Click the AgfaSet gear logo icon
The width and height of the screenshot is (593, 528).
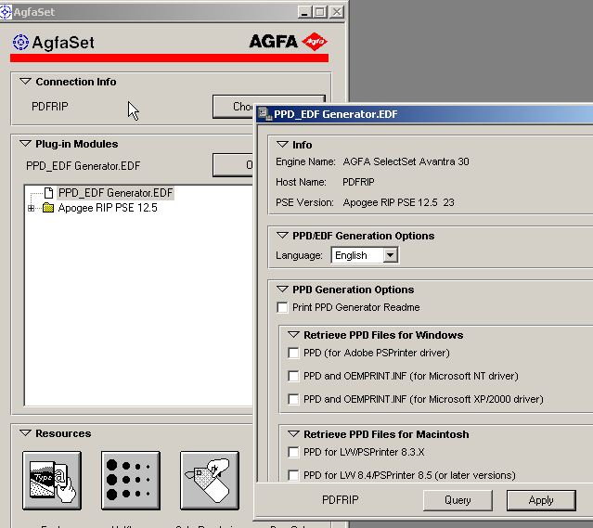pos(20,42)
